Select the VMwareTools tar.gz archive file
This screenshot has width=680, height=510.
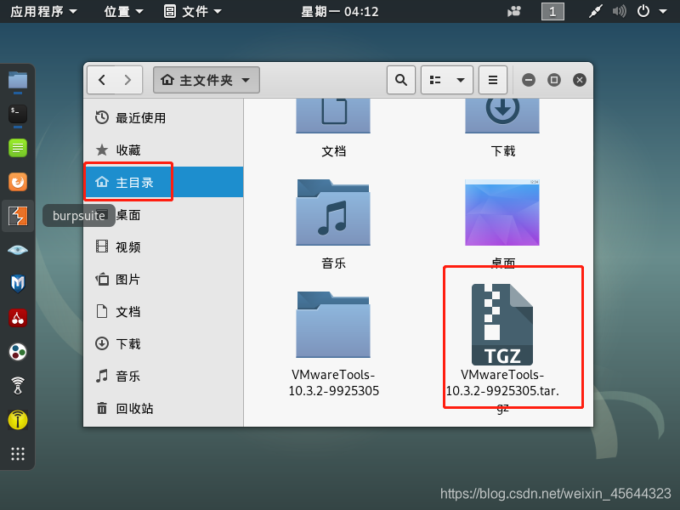click(x=502, y=347)
